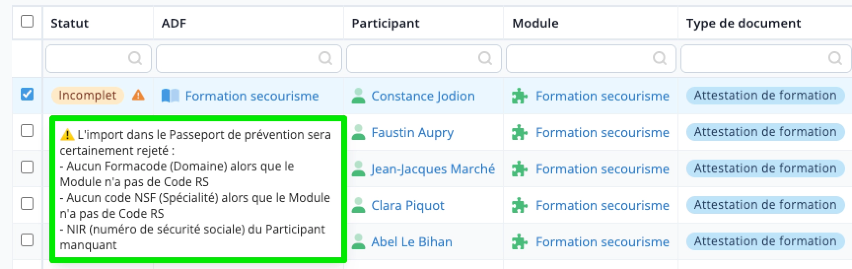Viewport: 852px width, 269px height.
Task: Click the book icon before Formation secourisme ADF
Action: pos(170,96)
